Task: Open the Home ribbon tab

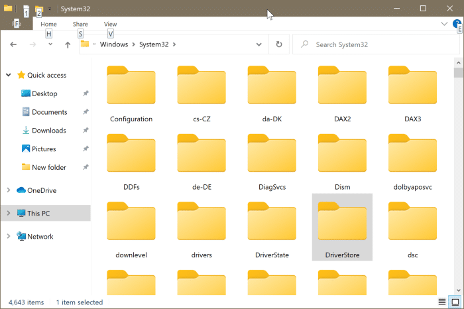Action: [x=48, y=24]
